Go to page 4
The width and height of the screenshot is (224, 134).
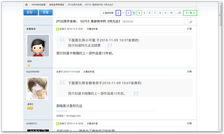click(x=139, y=13)
